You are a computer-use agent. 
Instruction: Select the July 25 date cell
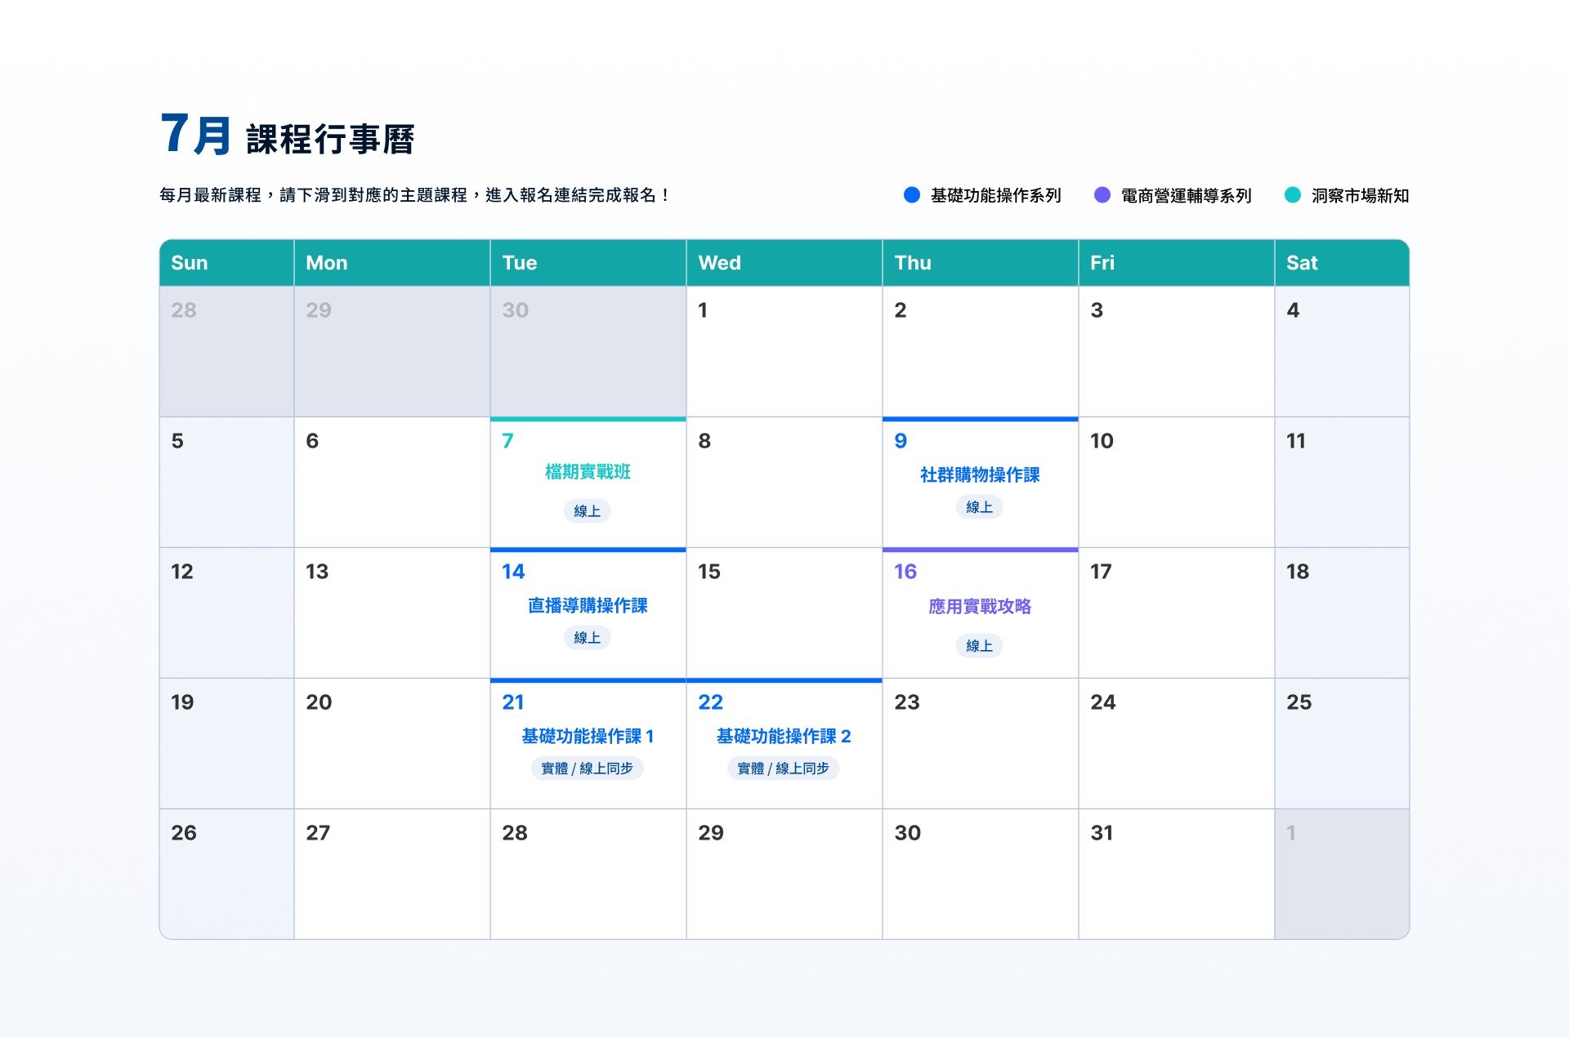(1342, 743)
